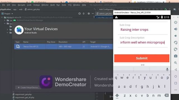Tap the 'g' key on the keyboard
179x100 pixels.
[142, 87]
